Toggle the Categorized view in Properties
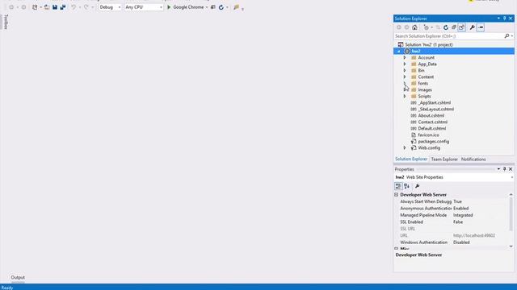The image size is (517, 290). click(x=398, y=186)
